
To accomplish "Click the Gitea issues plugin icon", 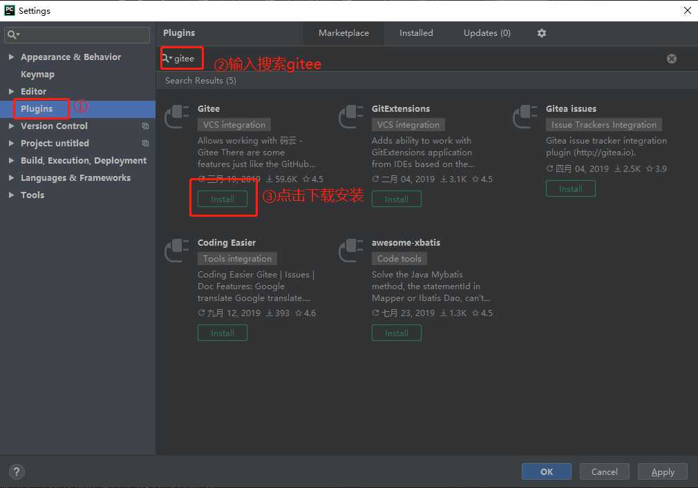I will click(x=525, y=117).
